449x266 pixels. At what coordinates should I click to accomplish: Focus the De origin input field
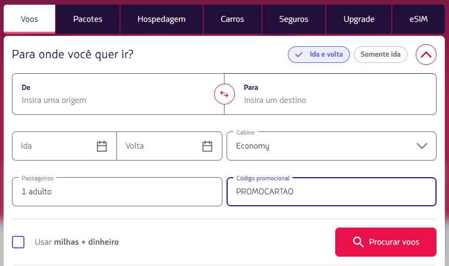118,94
